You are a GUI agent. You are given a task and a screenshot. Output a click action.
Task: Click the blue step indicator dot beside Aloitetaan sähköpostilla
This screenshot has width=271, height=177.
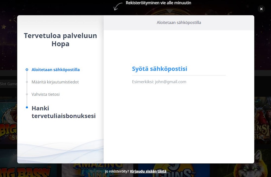[27, 69]
